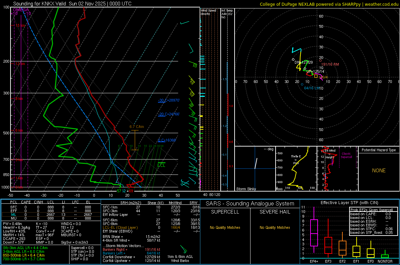
Task: Click 'SARS - Sounding Analogue System' heading
Action: [x=250, y=204]
